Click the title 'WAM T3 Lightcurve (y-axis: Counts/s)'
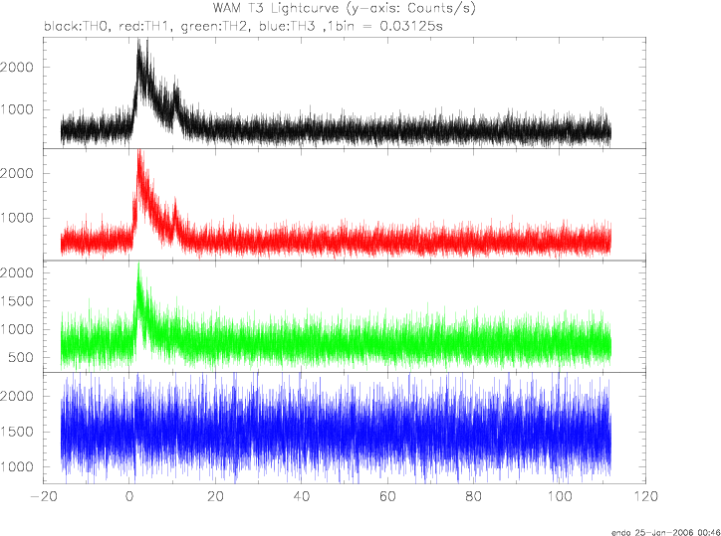 click(x=344, y=8)
